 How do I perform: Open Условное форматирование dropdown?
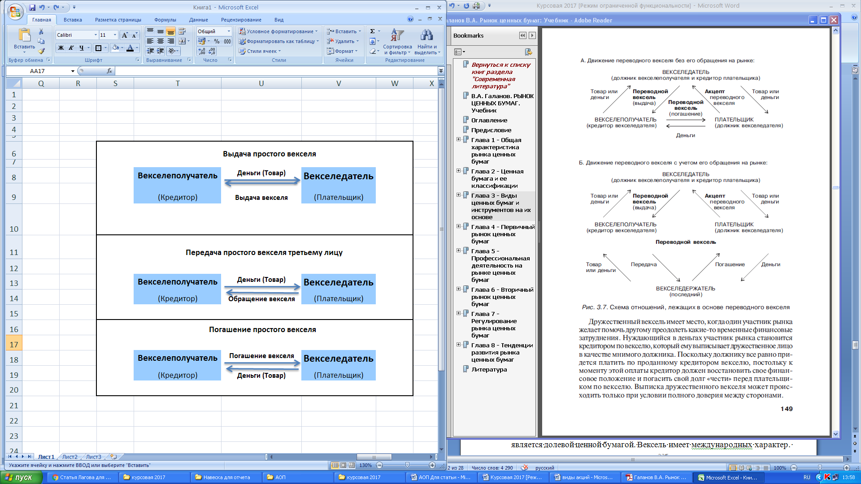278,31
